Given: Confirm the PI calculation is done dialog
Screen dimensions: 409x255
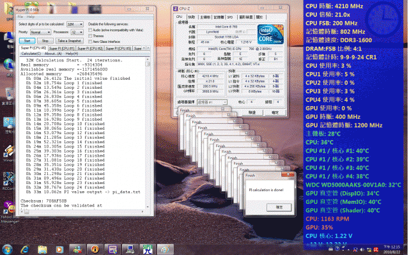Looking at the screenshot, I should point(279,207).
